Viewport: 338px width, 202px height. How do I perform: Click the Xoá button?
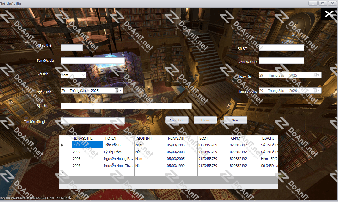[x=235, y=120]
